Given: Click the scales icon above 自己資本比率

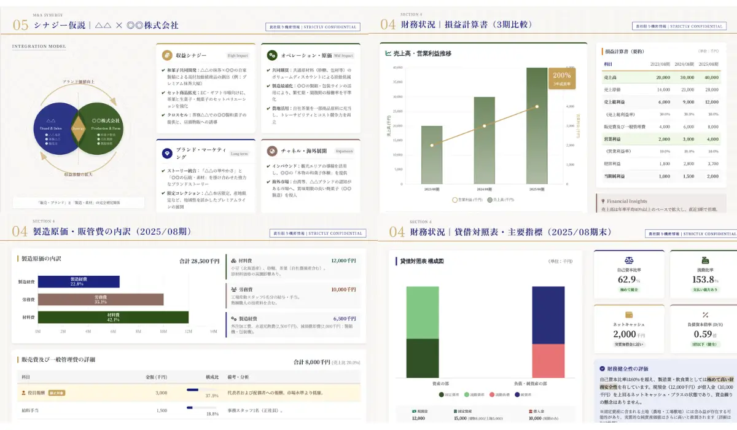Looking at the screenshot, I should coord(628,260).
